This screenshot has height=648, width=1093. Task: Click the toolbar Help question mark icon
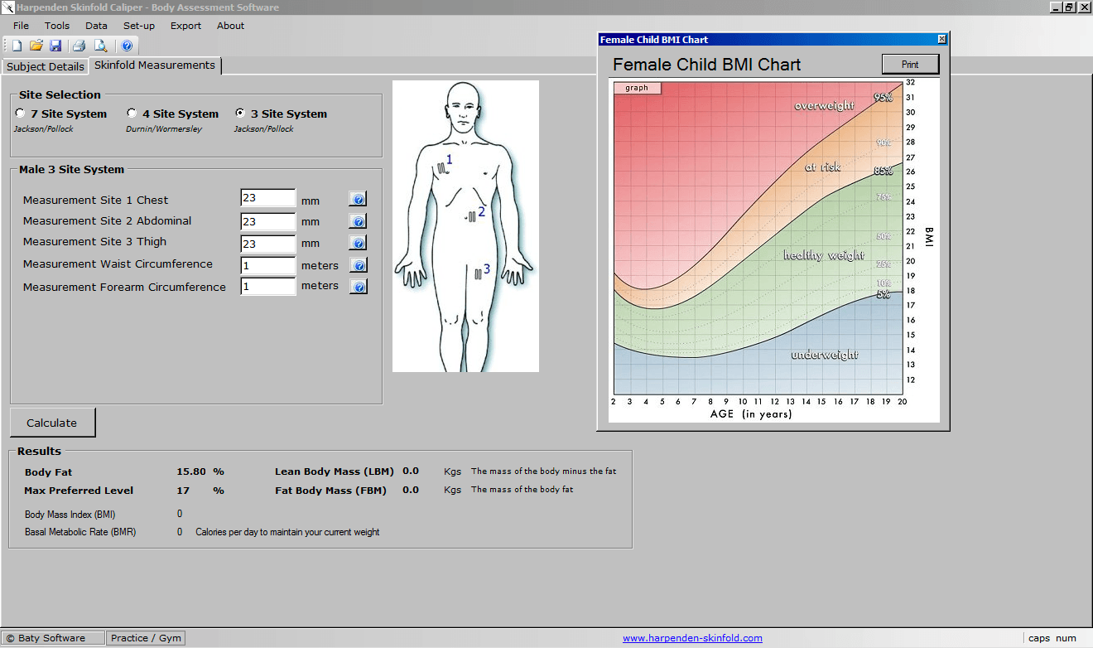tap(127, 46)
